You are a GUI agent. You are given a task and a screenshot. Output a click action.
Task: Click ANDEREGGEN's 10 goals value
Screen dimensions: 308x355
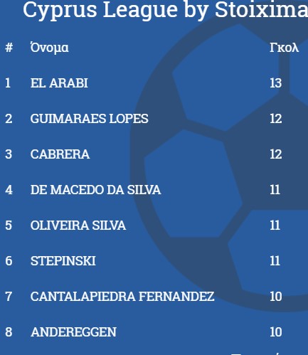[x=276, y=332]
